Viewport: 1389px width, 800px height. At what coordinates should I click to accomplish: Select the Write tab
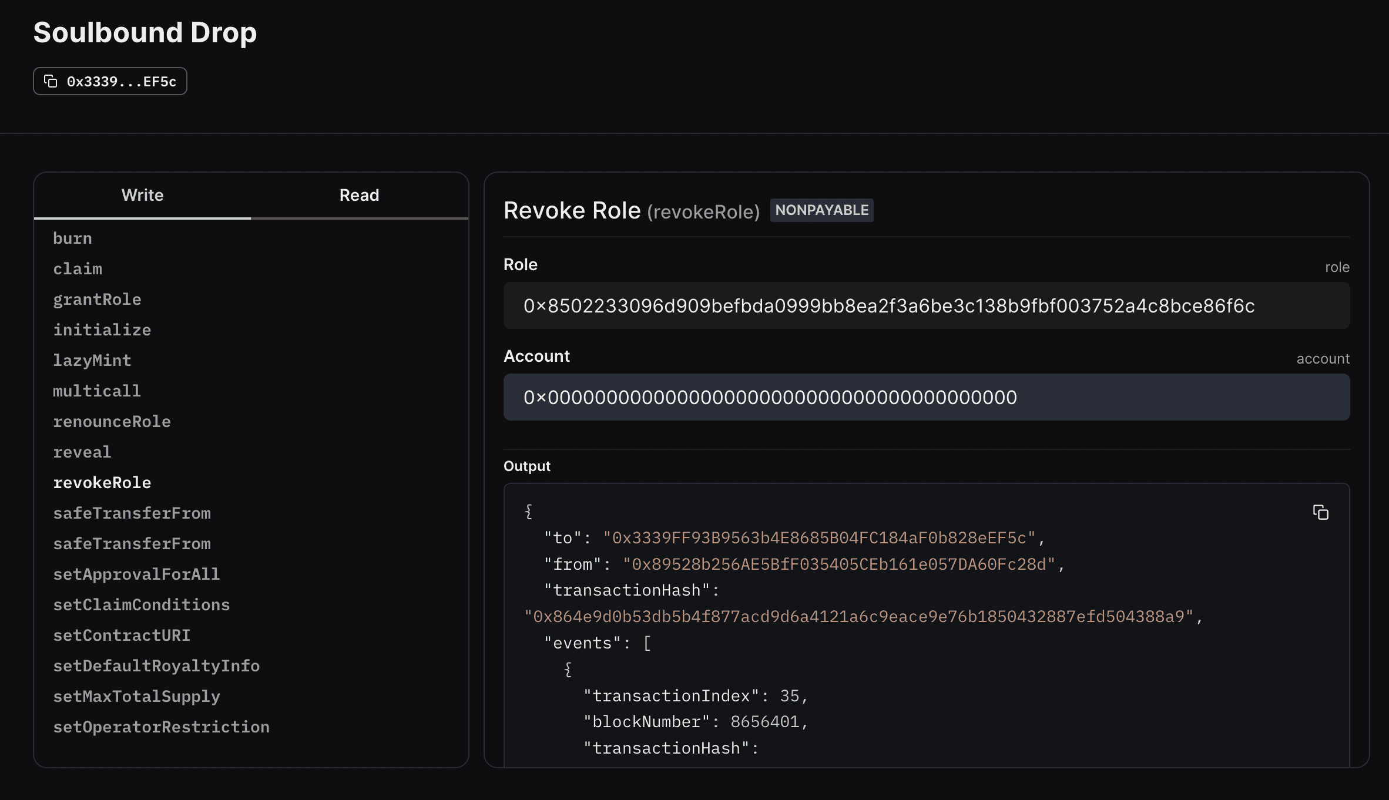click(x=142, y=195)
